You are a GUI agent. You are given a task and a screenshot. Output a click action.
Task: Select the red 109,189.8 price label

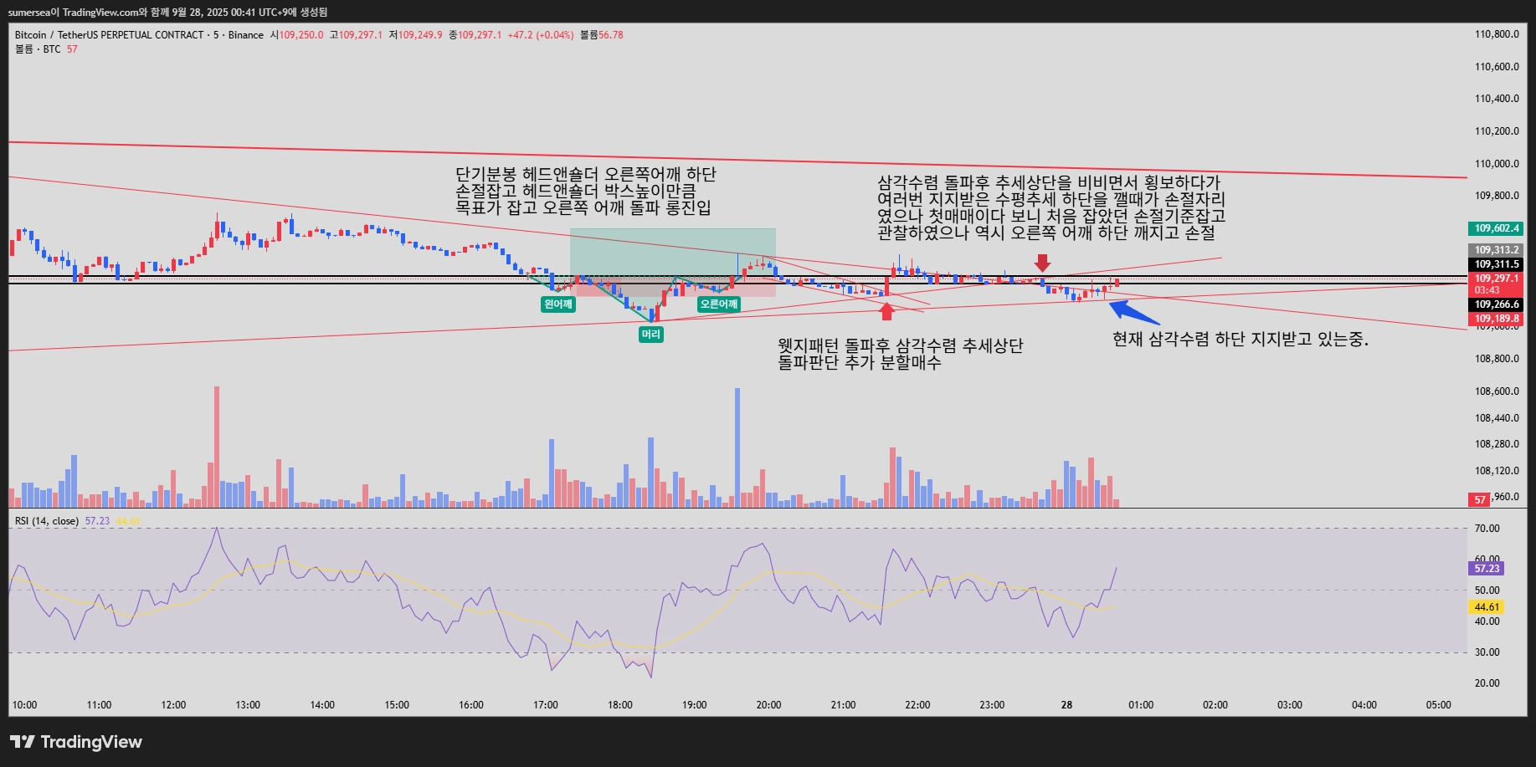coord(1496,319)
